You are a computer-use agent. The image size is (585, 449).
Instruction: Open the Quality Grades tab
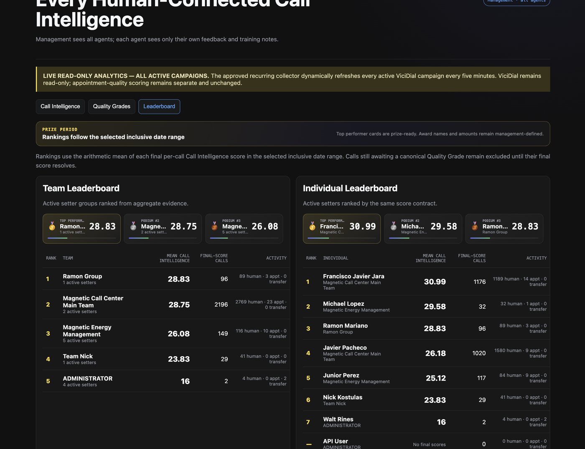pos(112,106)
